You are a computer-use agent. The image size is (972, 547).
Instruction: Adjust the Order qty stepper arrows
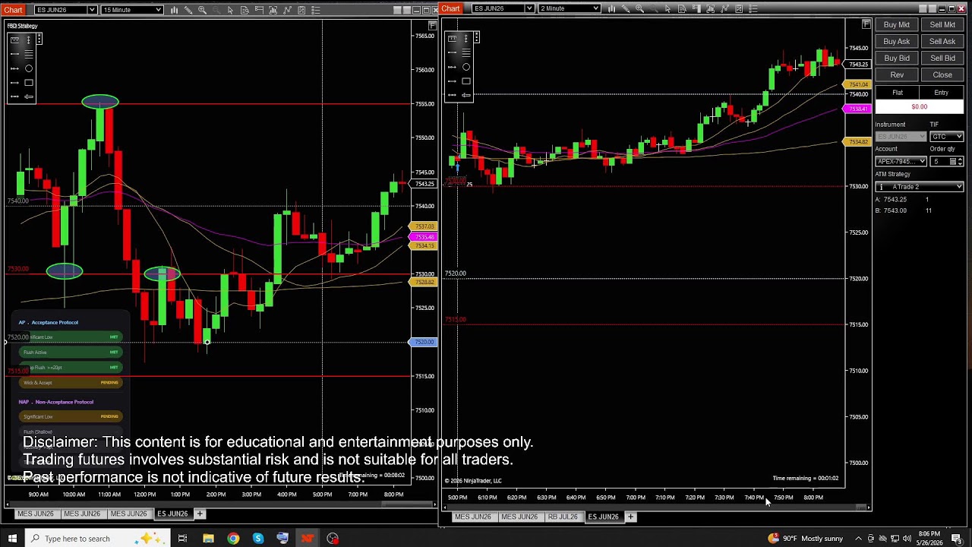960,161
